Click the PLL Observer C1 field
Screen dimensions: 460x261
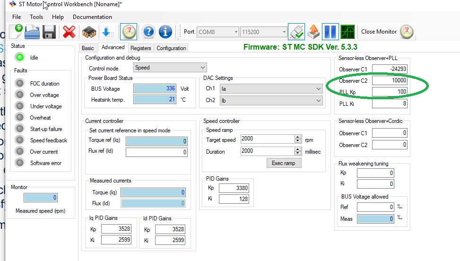pos(390,69)
